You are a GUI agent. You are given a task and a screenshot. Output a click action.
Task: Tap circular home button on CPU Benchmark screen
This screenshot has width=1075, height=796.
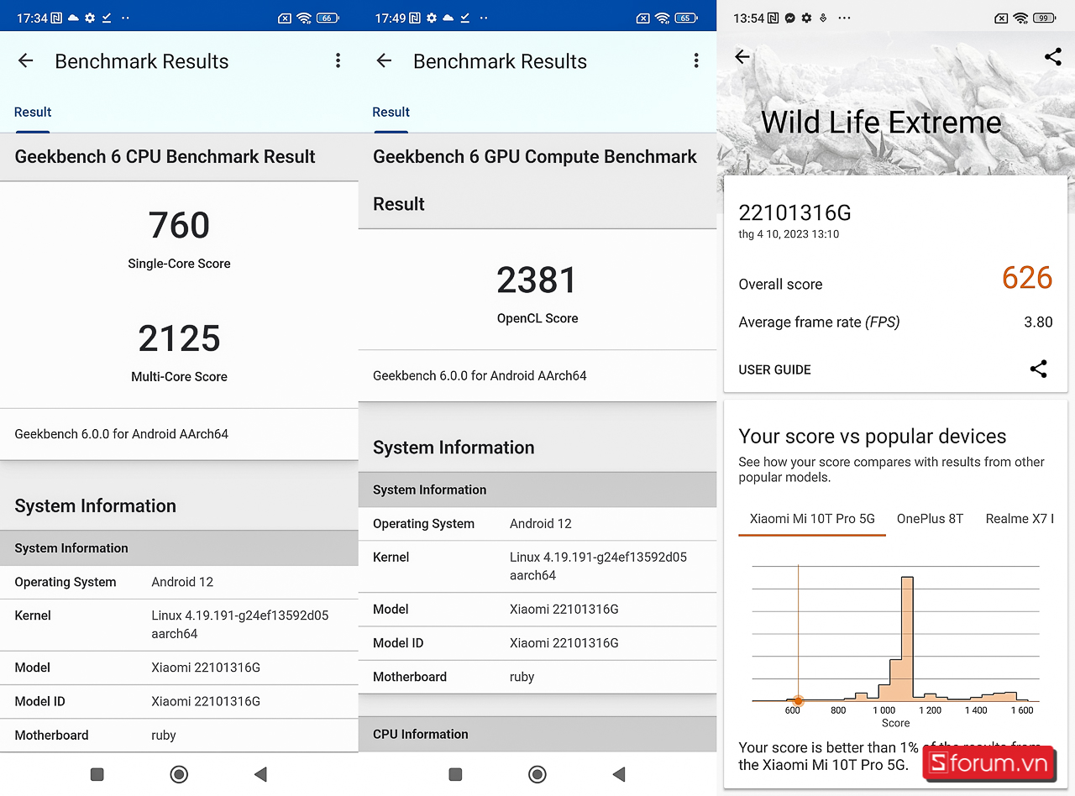click(179, 774)
